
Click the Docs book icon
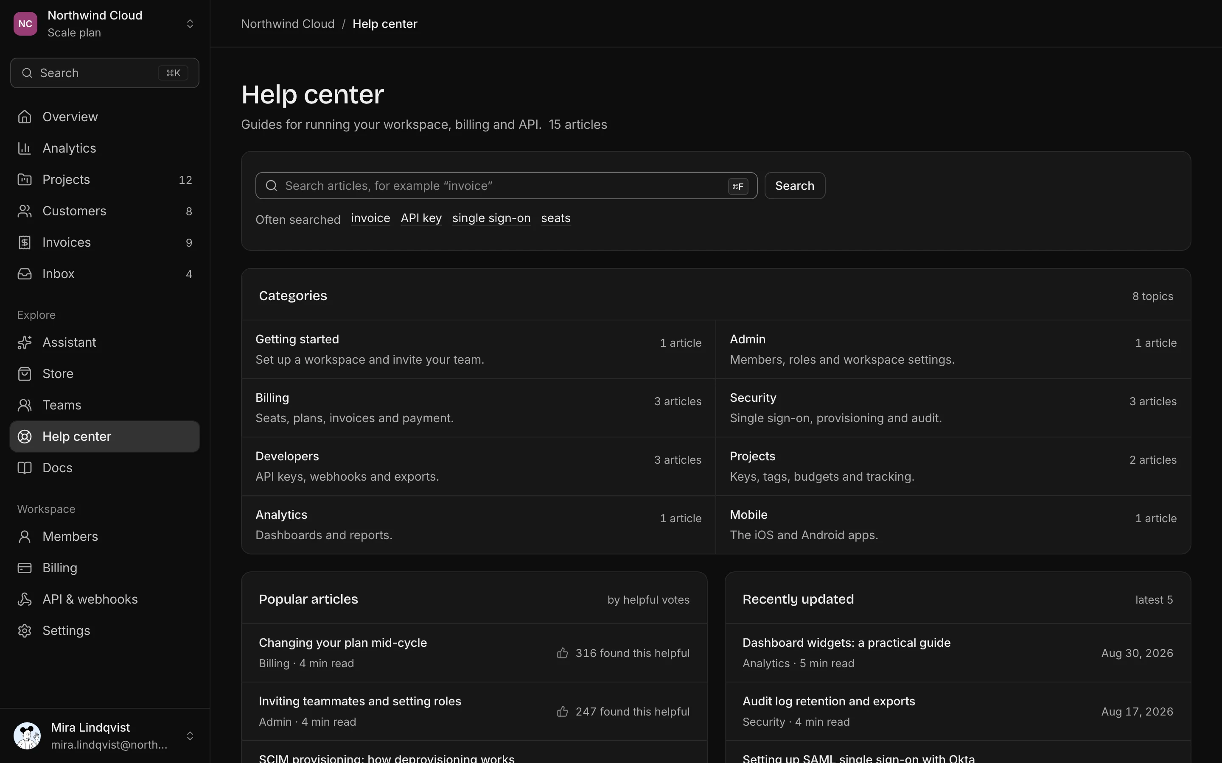click(x=24, y=468)
